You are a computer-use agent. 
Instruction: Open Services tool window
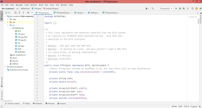[61, 104]
